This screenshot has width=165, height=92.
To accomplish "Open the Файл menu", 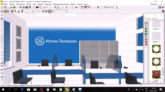I will click(x=6, y=4).
